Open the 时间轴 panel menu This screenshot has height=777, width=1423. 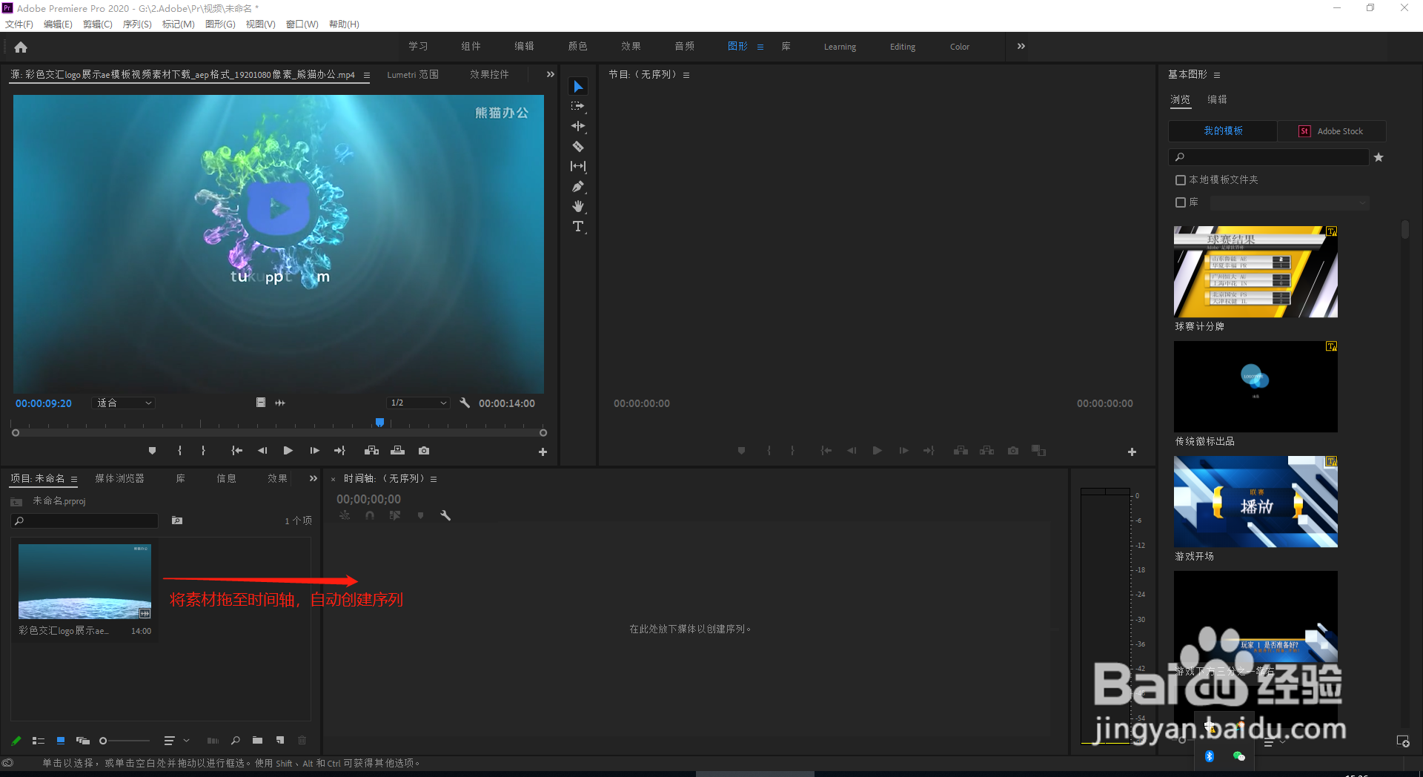[x=434, y=479]
